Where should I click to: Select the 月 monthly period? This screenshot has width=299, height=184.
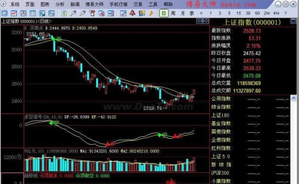[183, 13]
